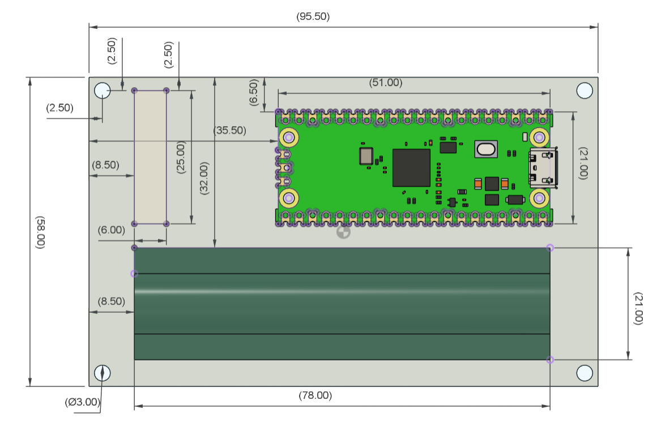Select the (Ø3.00) hole diameter label
The image size is (657, 426).
(x=83, y=402)
